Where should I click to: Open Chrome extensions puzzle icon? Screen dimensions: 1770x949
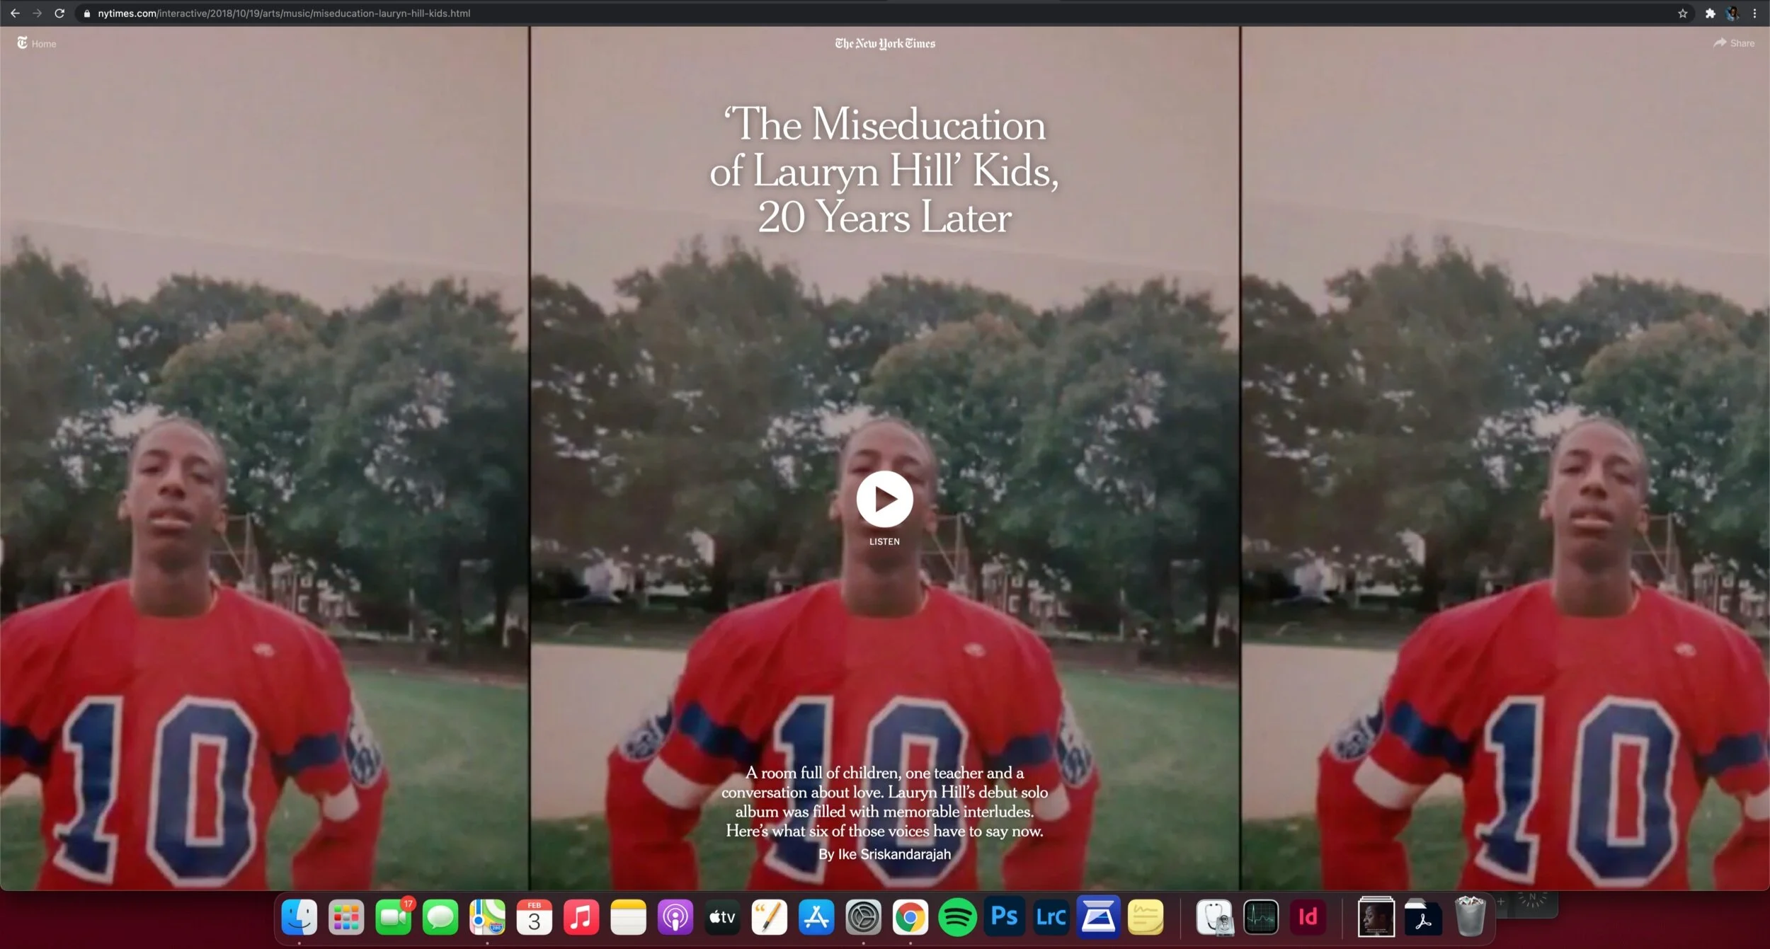click(1710, 13)
